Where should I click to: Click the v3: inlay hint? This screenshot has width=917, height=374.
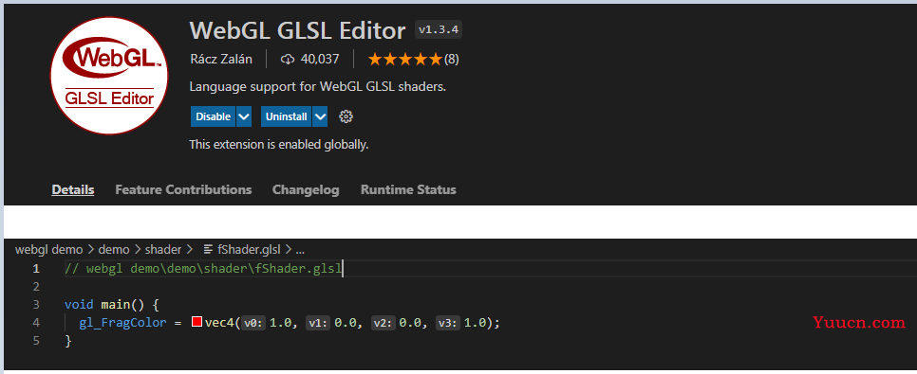(x=448, y=323)
